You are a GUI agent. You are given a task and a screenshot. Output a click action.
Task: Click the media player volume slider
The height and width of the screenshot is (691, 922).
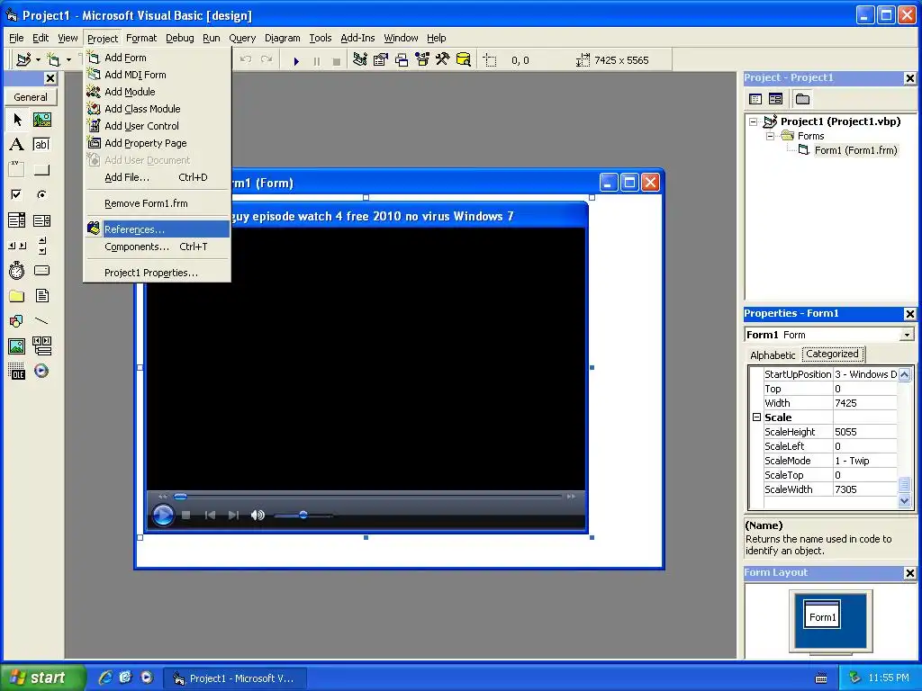click(x=303, y=516)
